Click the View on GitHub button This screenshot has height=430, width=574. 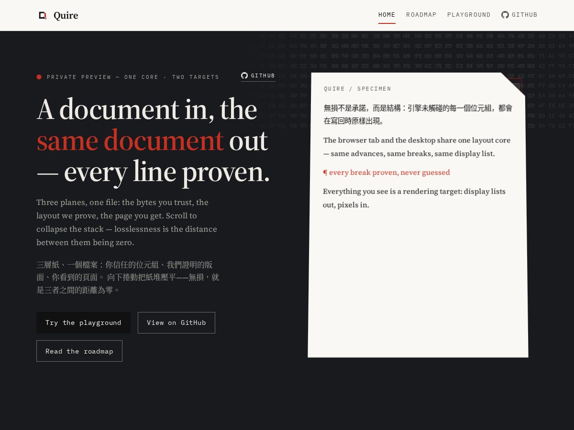[x=177, y=322]
